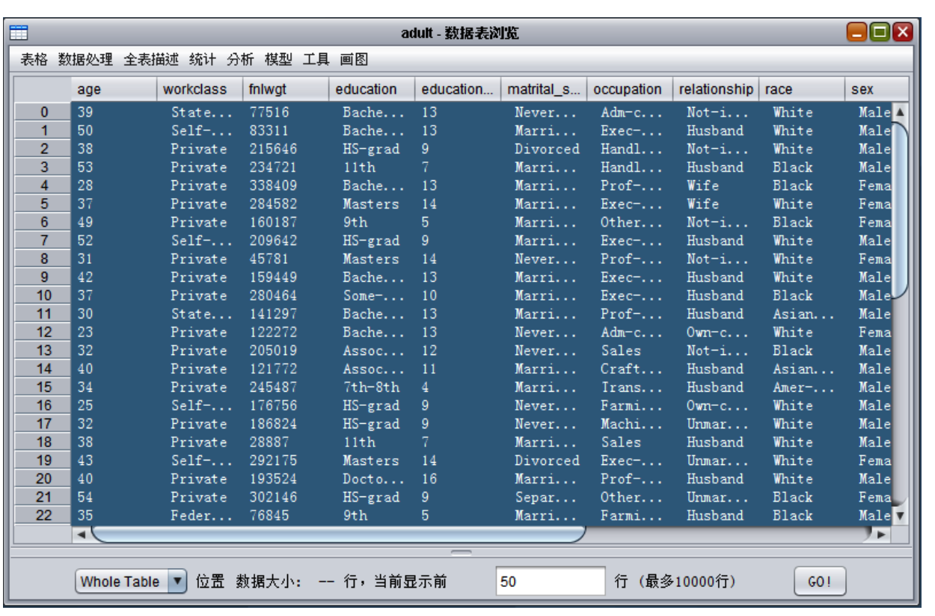This screenshot has height=616, width=935.
Task: Click the split pane divider handle
Action: click(462, 553)
